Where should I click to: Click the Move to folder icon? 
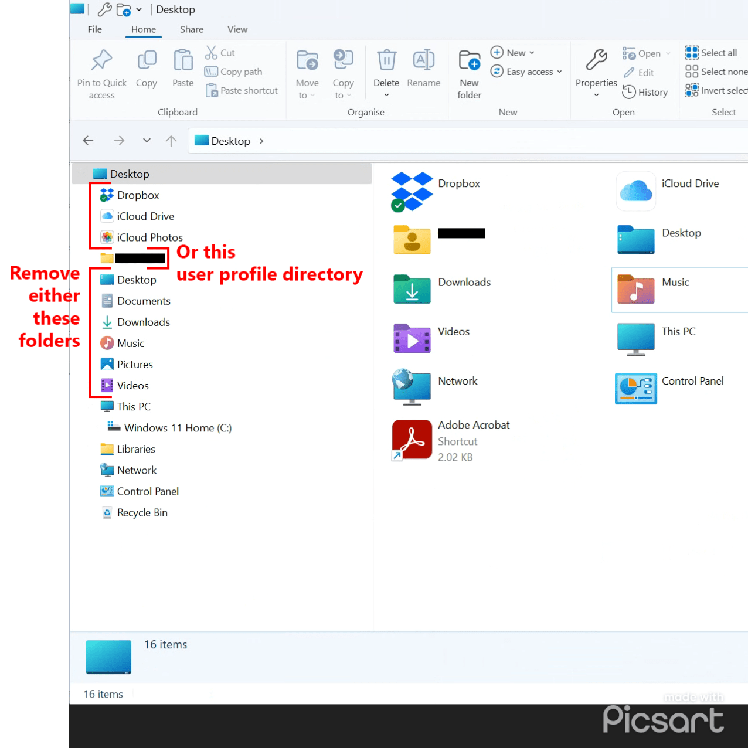308,60
